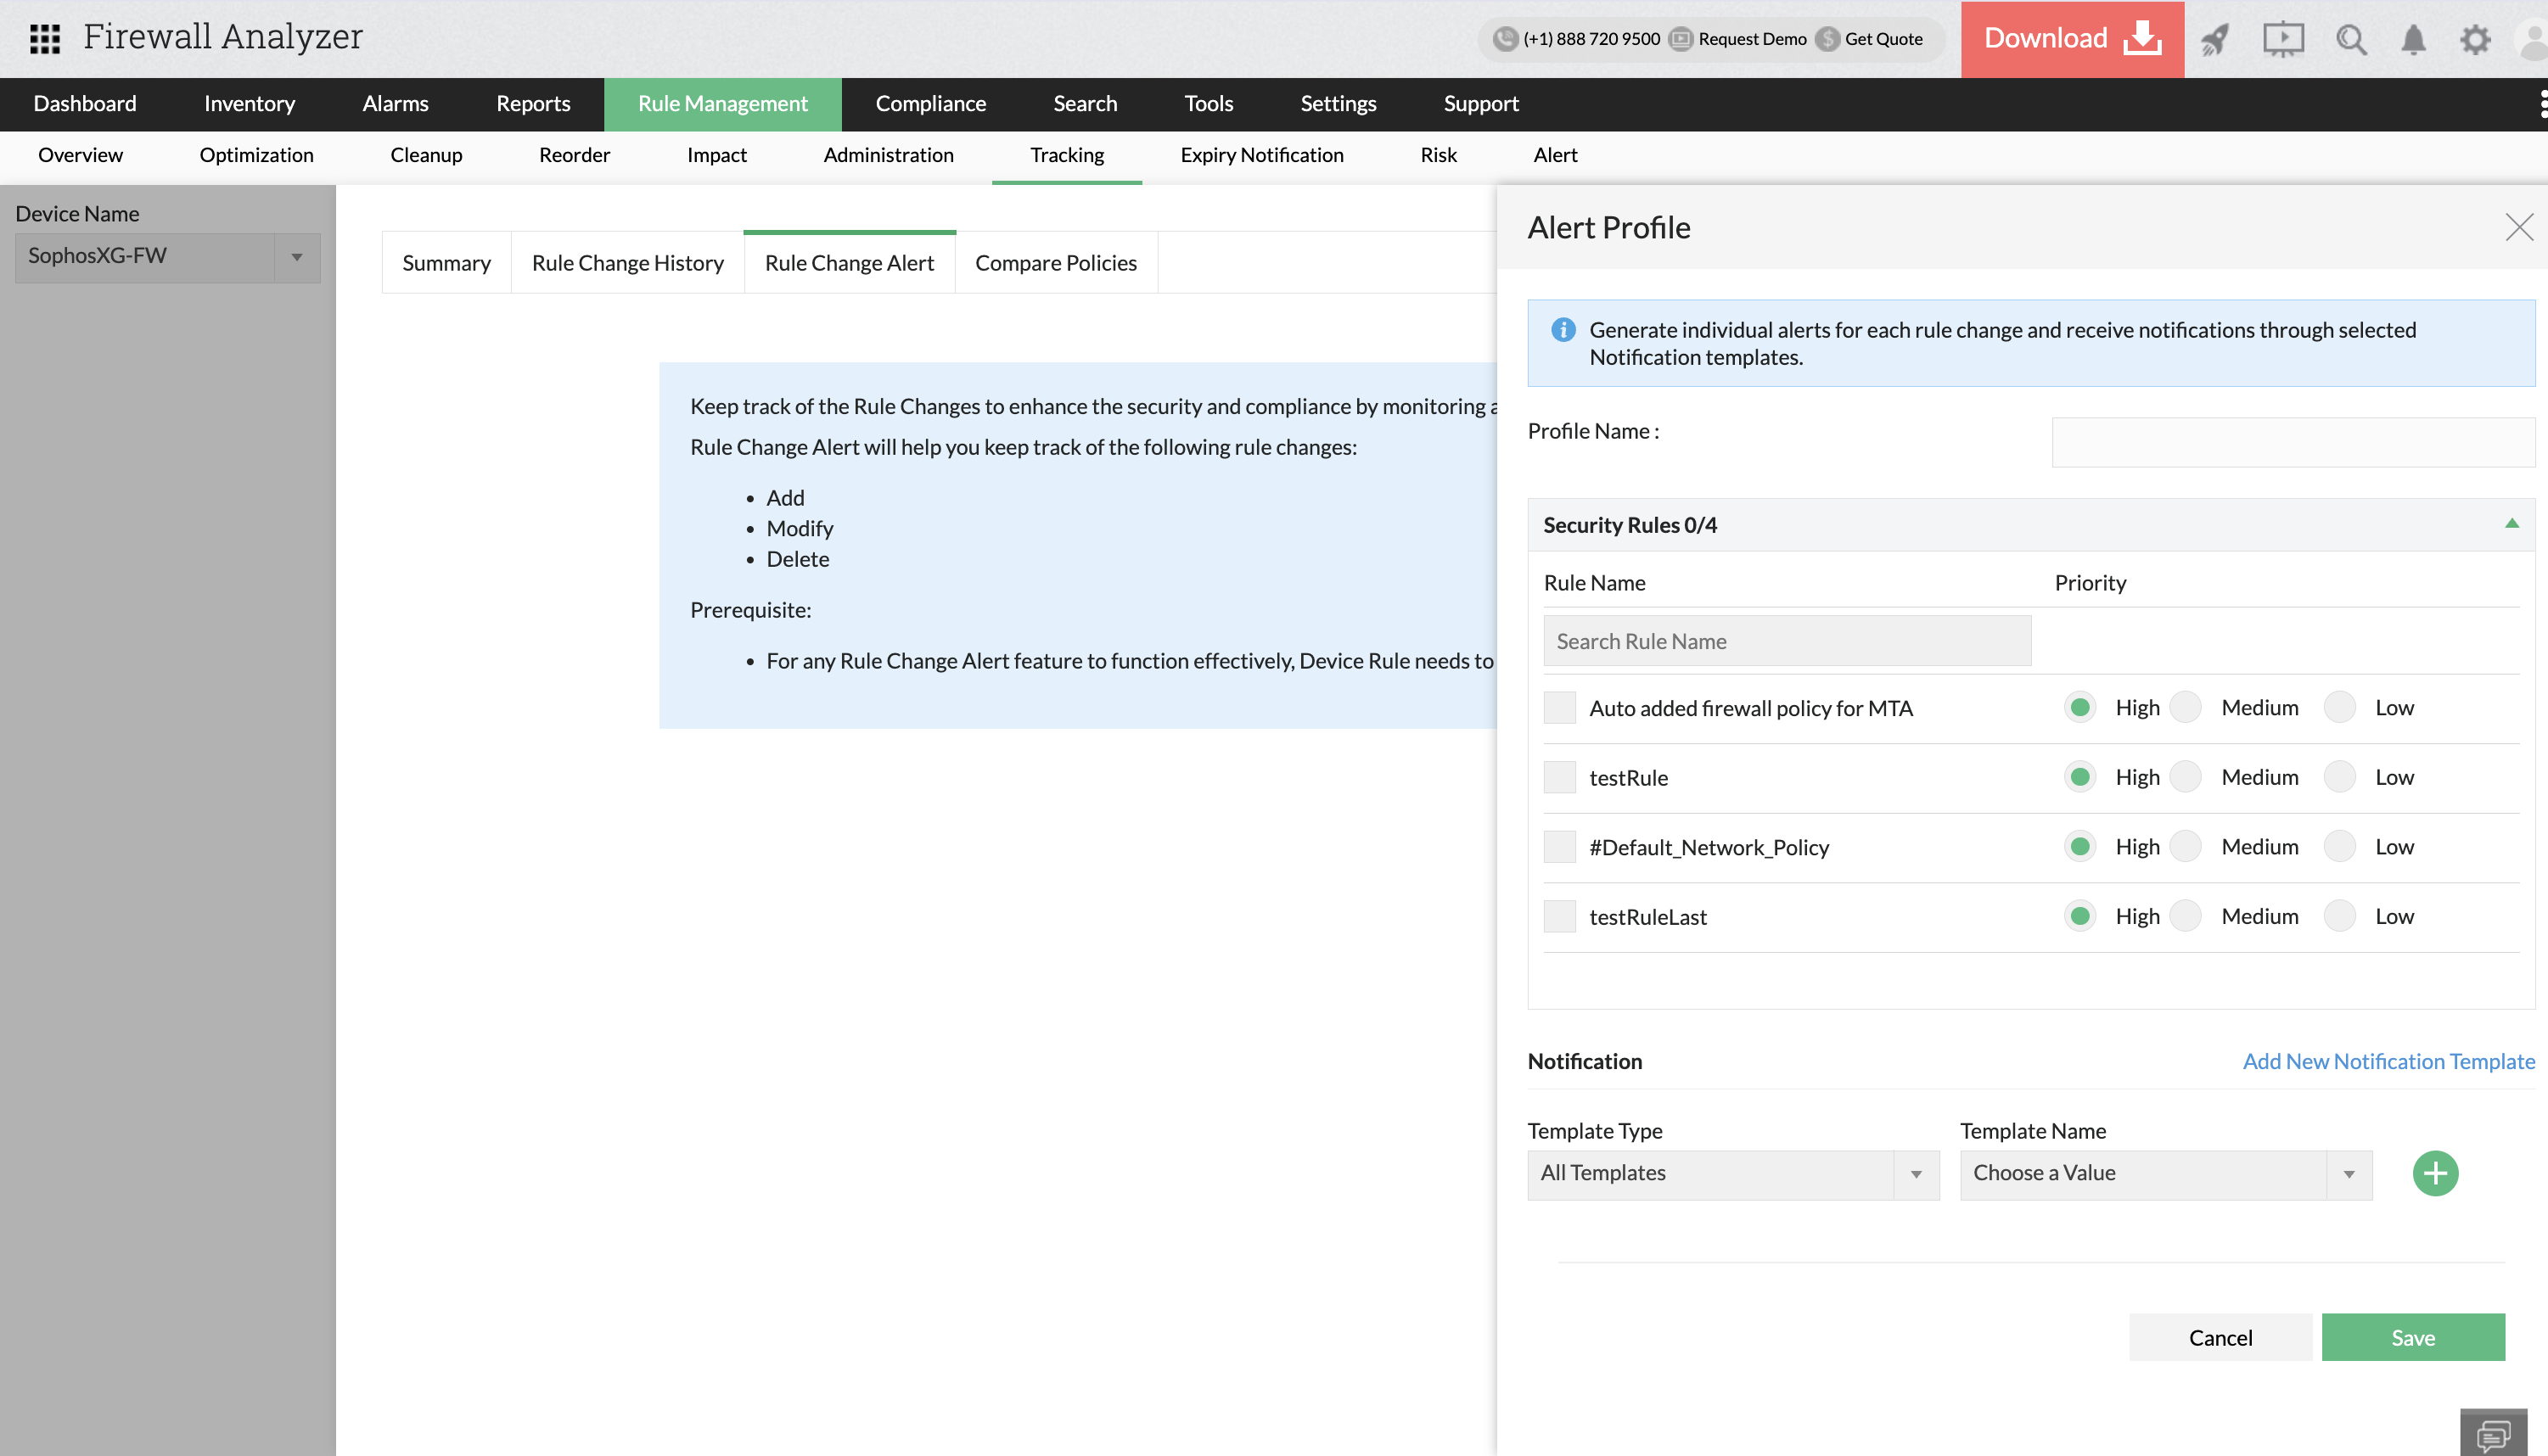Click the High priority green indicator for testRule
Screen dimensions: 2548x1456
2080,776
